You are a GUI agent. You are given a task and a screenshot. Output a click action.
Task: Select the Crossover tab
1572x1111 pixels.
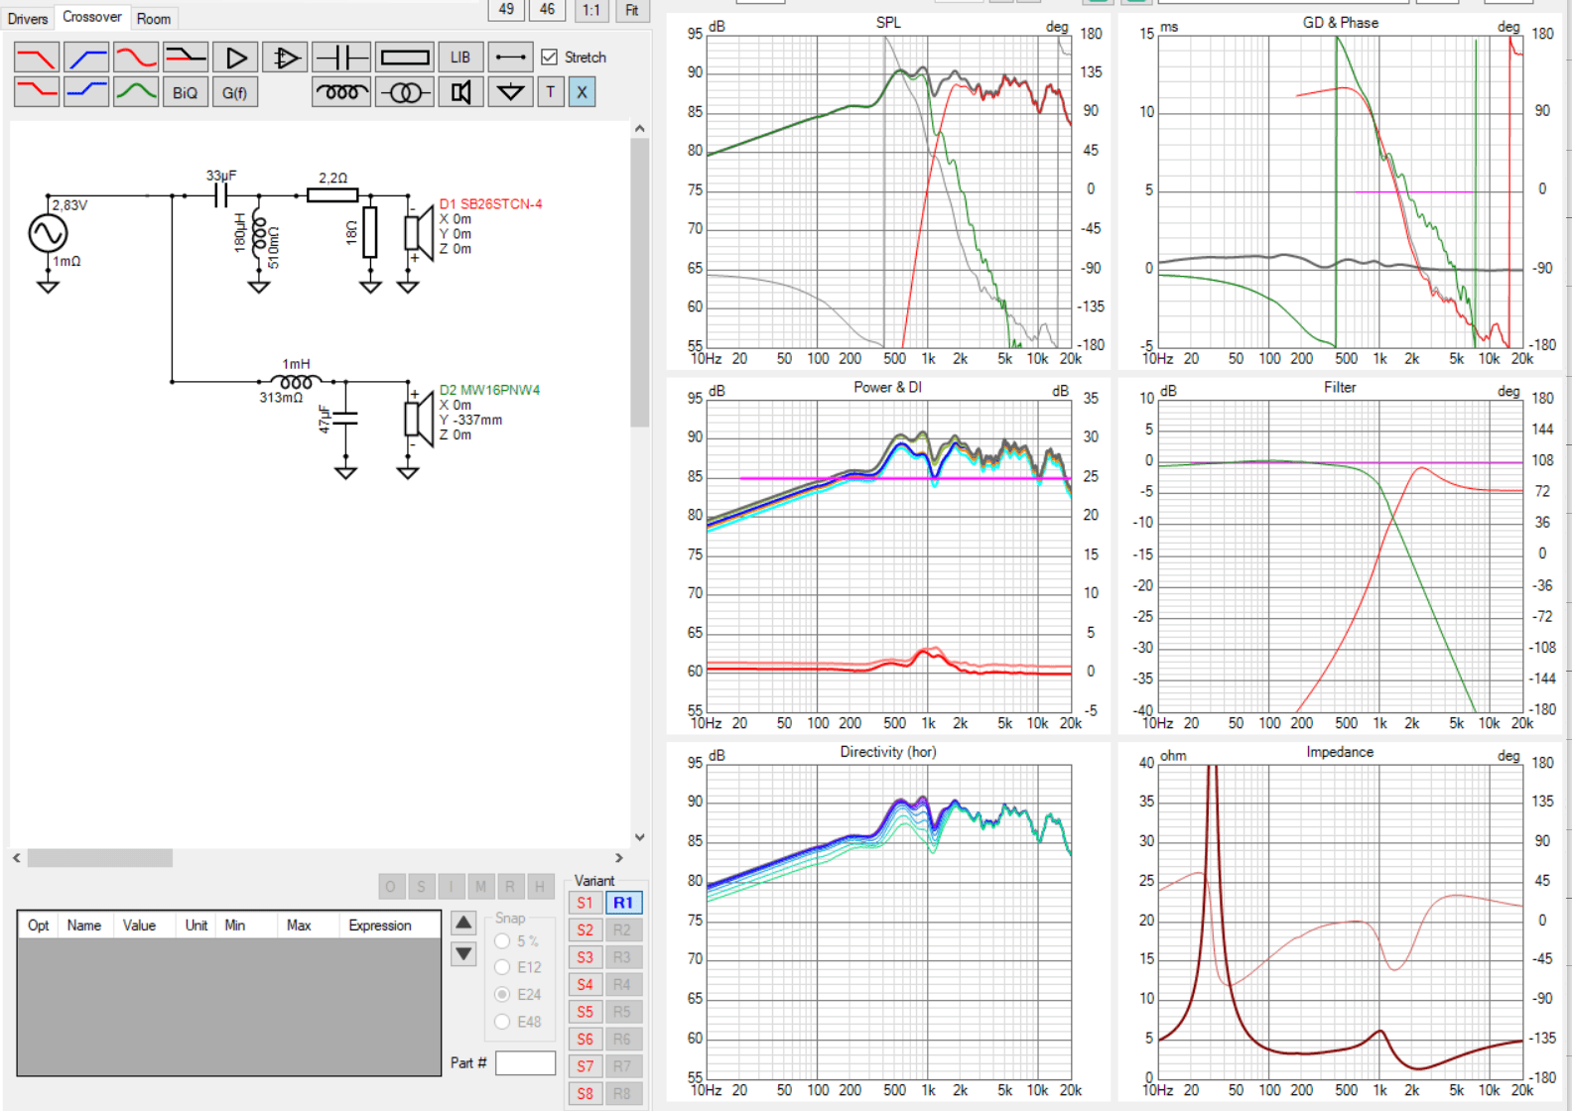coord(92,17)
